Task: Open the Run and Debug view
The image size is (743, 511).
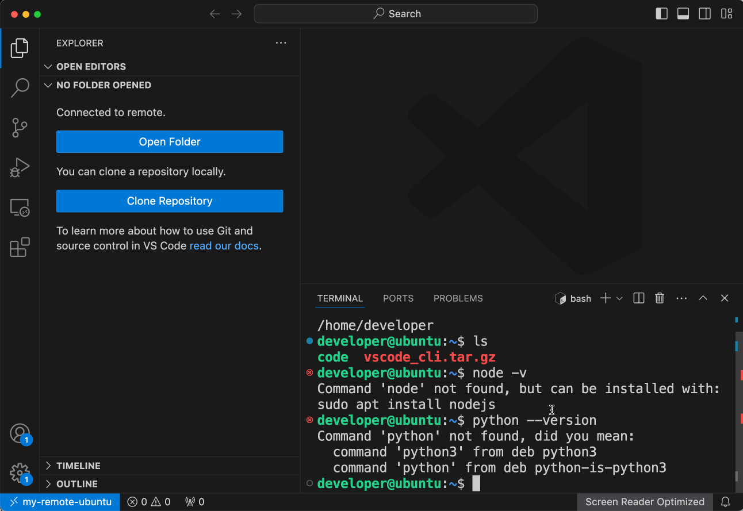Action: 20,167
